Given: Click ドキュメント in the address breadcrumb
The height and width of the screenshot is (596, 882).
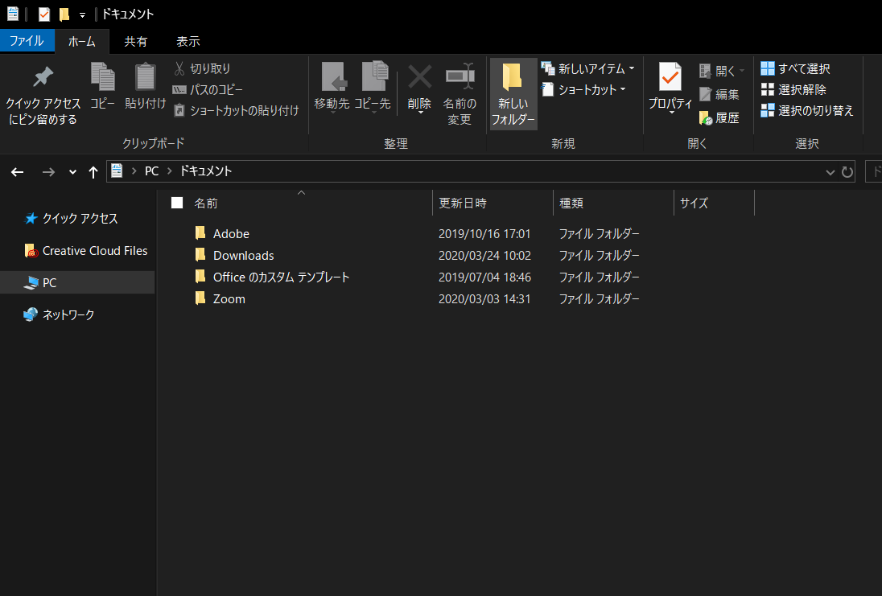Looking at the screenshot, I should (205, 171).
